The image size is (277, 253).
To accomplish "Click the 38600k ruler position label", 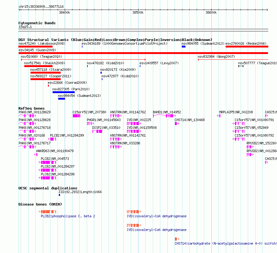I will click(x=211, y=12).
